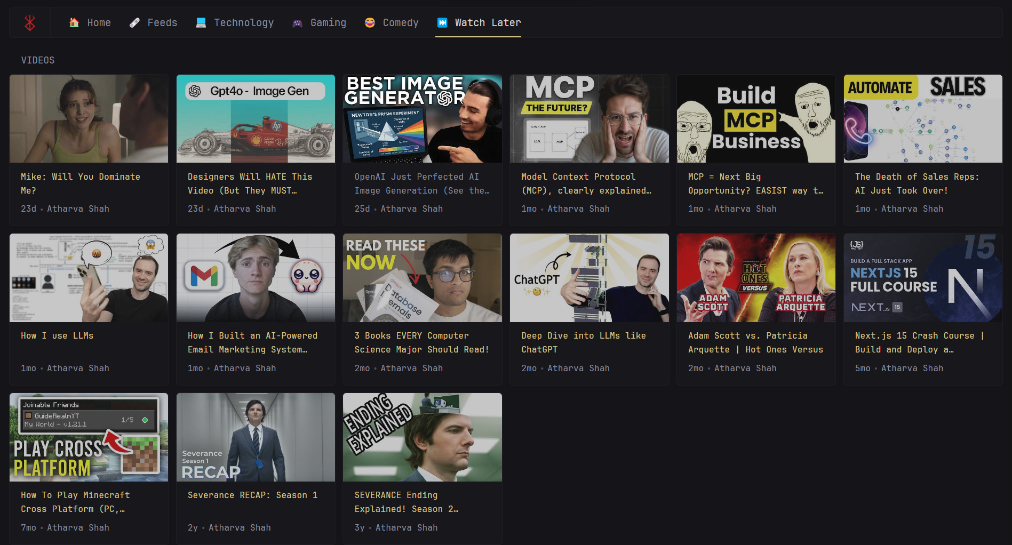Open the Home tab
Screen dimensions: 1012x545
tap(90, 22)
